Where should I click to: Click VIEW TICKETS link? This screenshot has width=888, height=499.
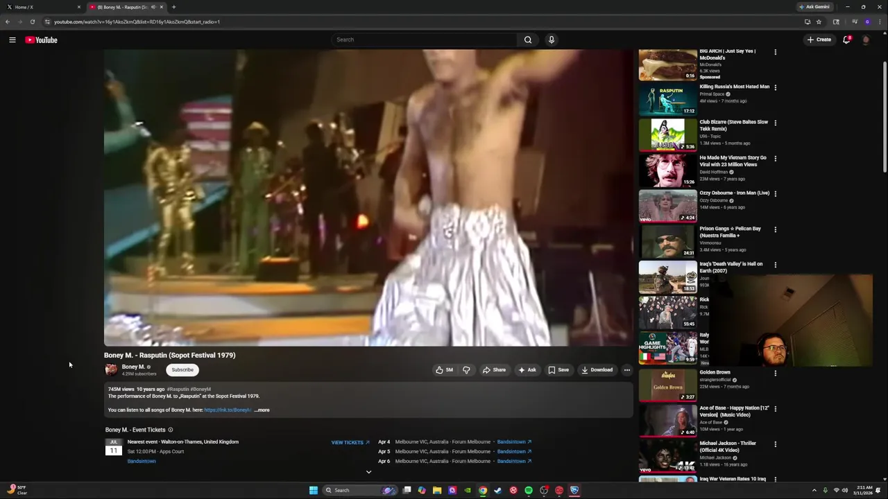tap(350, 442)
